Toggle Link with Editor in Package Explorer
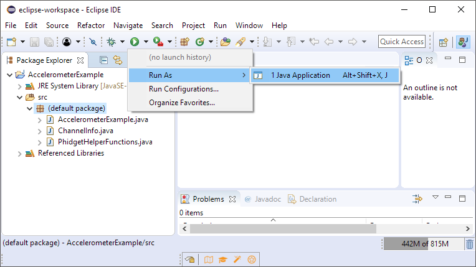The width and height of the screenshot is (476, 267). pos(118,60)
